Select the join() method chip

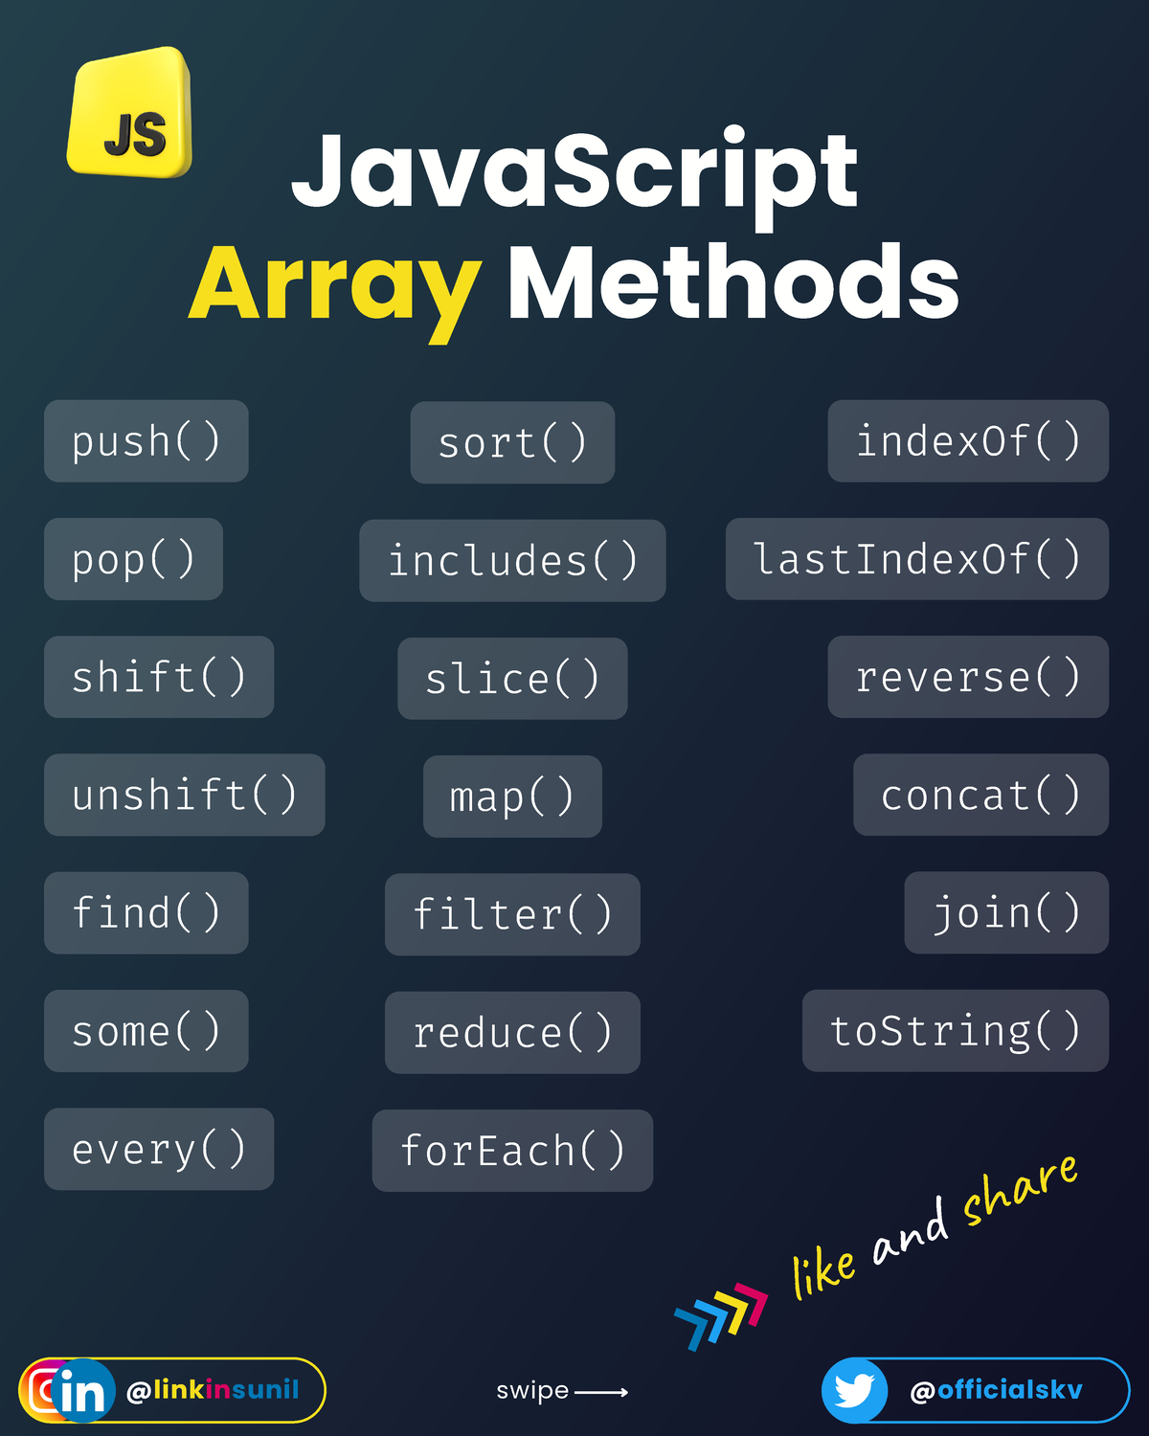pyautogui.click(x=1006, y=912)
